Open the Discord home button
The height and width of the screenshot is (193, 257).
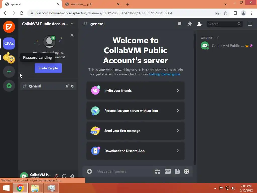tap(9, 27)
